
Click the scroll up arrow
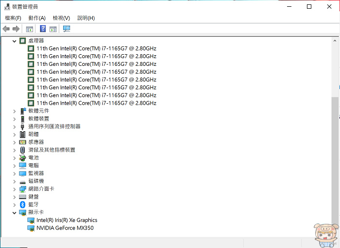[335, 41]
